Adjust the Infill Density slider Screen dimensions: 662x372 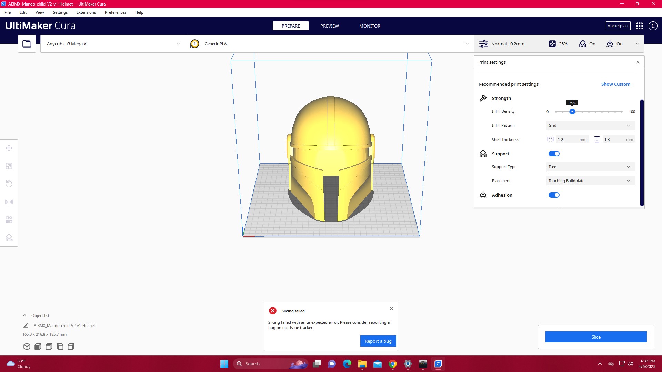point(573,111)
